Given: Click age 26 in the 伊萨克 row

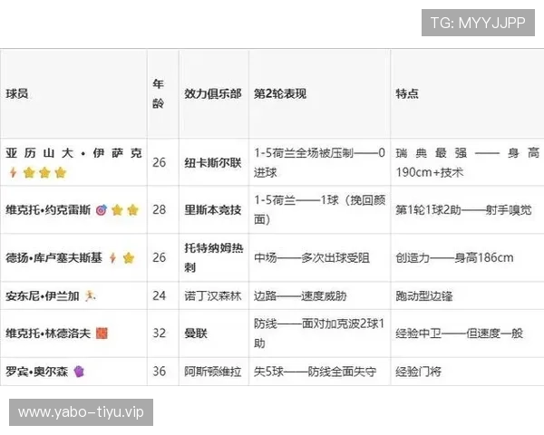Looking at the screenshot, I should tap(160, 162).
